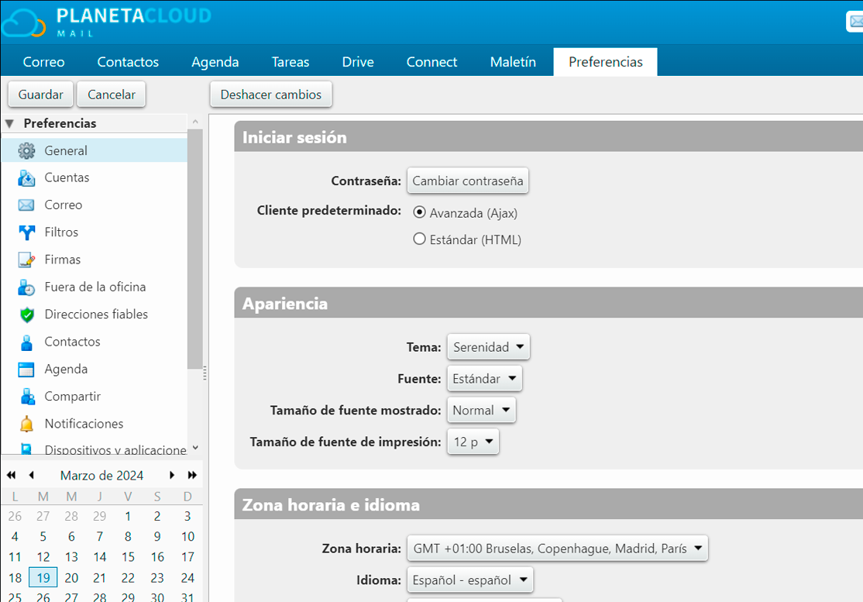The width and height of the screenshot is (863, 602).
Task: Open the Idioma dropdown
Action: point(470,580)
